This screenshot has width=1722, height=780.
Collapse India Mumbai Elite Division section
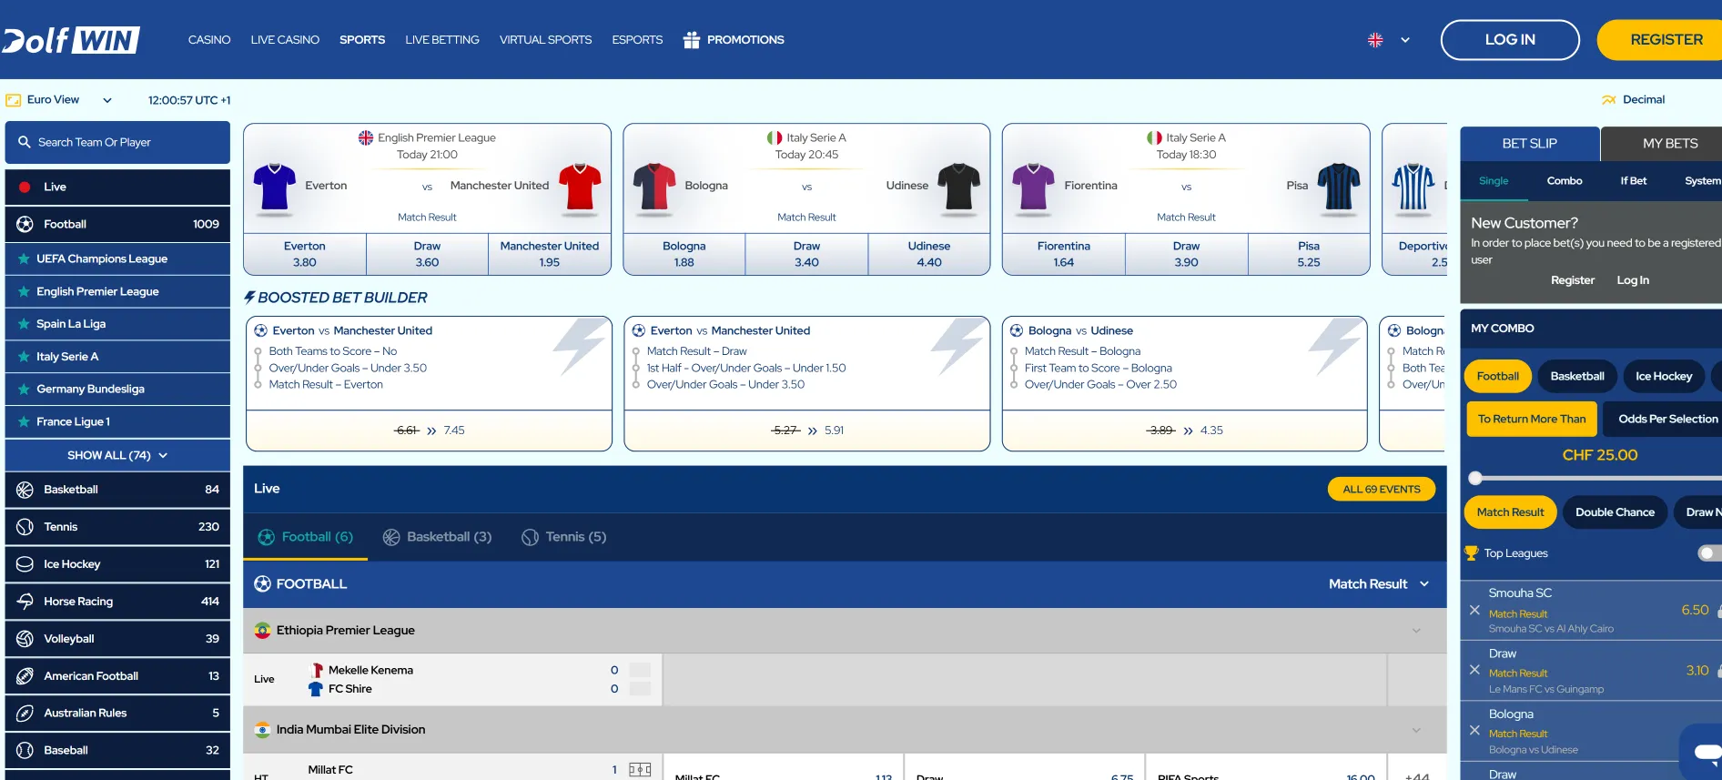[1416, 730]
